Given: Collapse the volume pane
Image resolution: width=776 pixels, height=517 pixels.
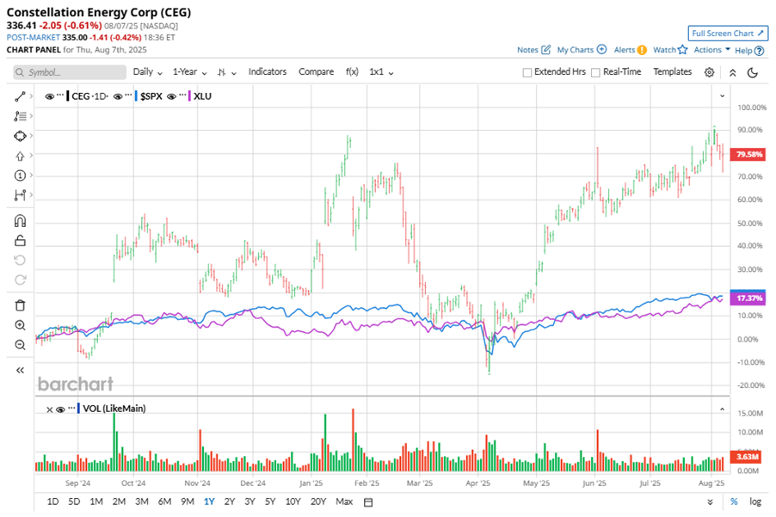Looking at the screenshot, I should (722, 409).
